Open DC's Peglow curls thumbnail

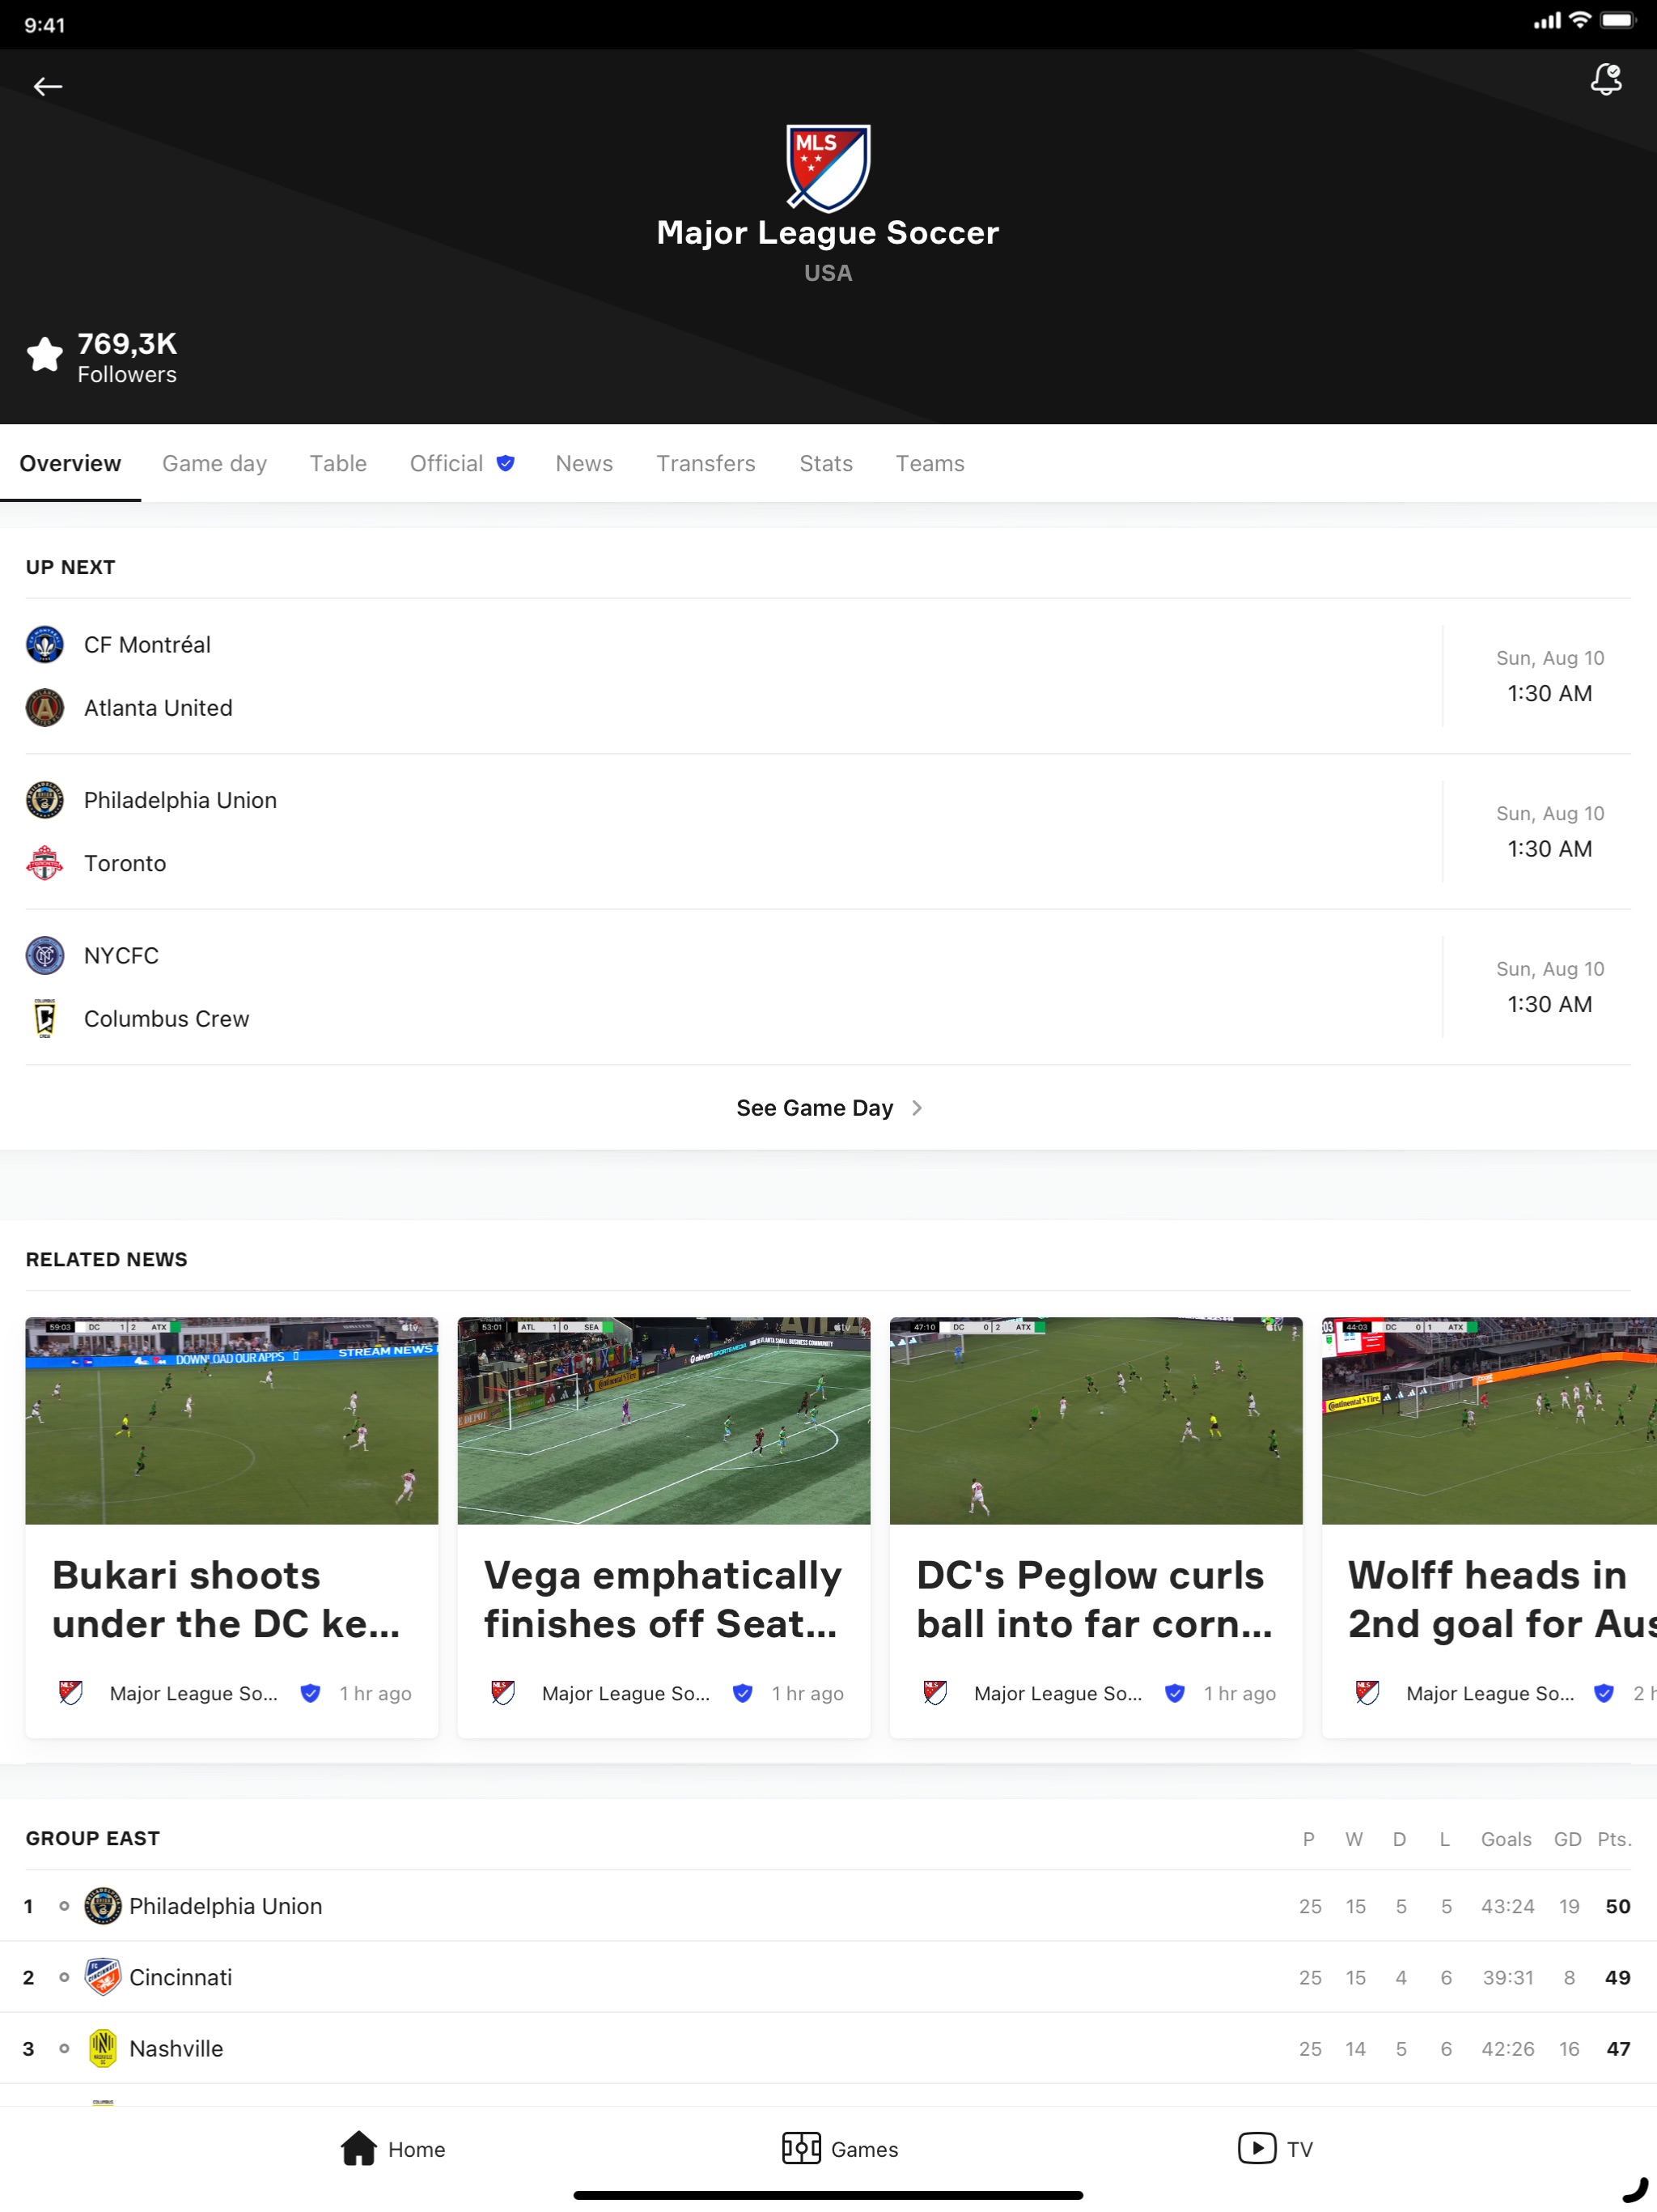[1096, 1420]
